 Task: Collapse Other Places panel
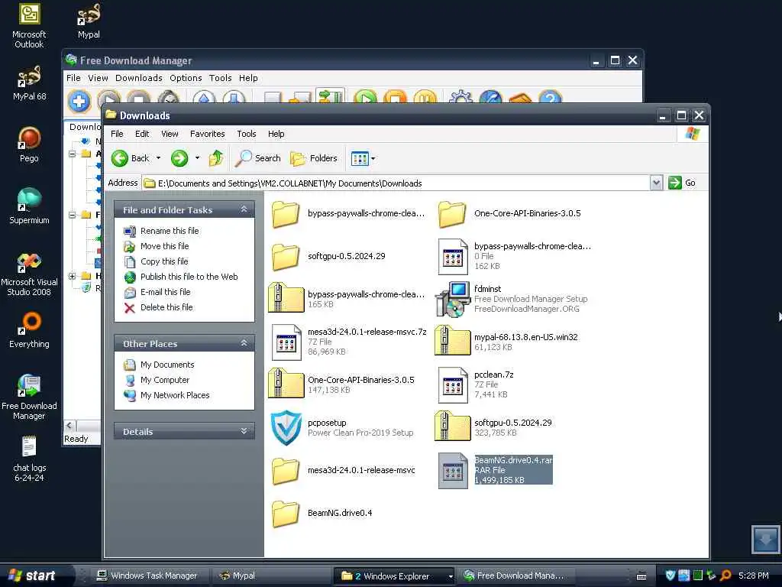tap(244, 343)
